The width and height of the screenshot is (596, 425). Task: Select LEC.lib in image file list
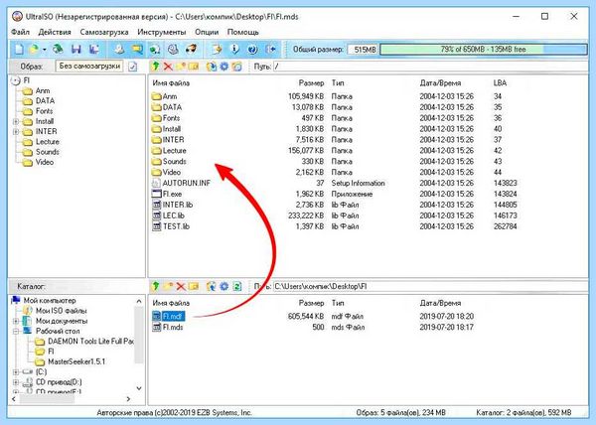coord(173,215)
